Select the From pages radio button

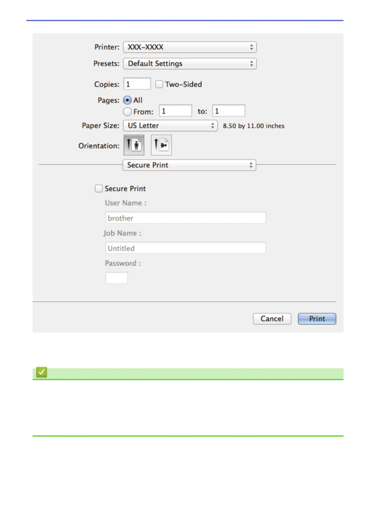127,111
